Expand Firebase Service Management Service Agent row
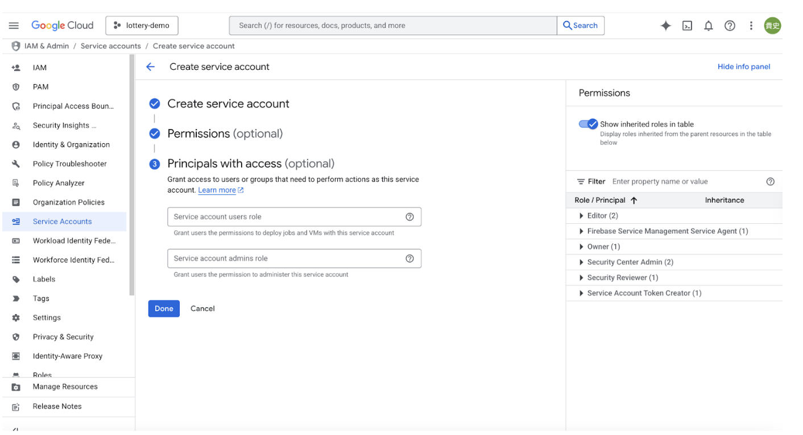Screen dimensions: 803x435 point(581,231)
